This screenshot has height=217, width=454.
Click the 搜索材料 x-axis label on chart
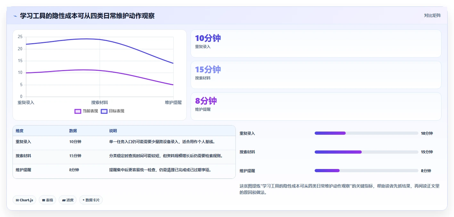point(100,102)
